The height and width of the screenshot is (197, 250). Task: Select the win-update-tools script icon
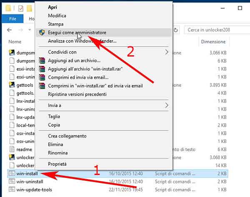coord(12,190)
